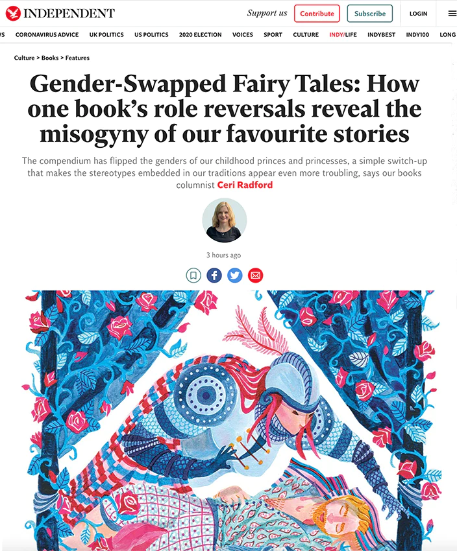This screenshot has width=457, height=551.
Task: Click the Culture breadcrumb link
Action: point(24,58)
